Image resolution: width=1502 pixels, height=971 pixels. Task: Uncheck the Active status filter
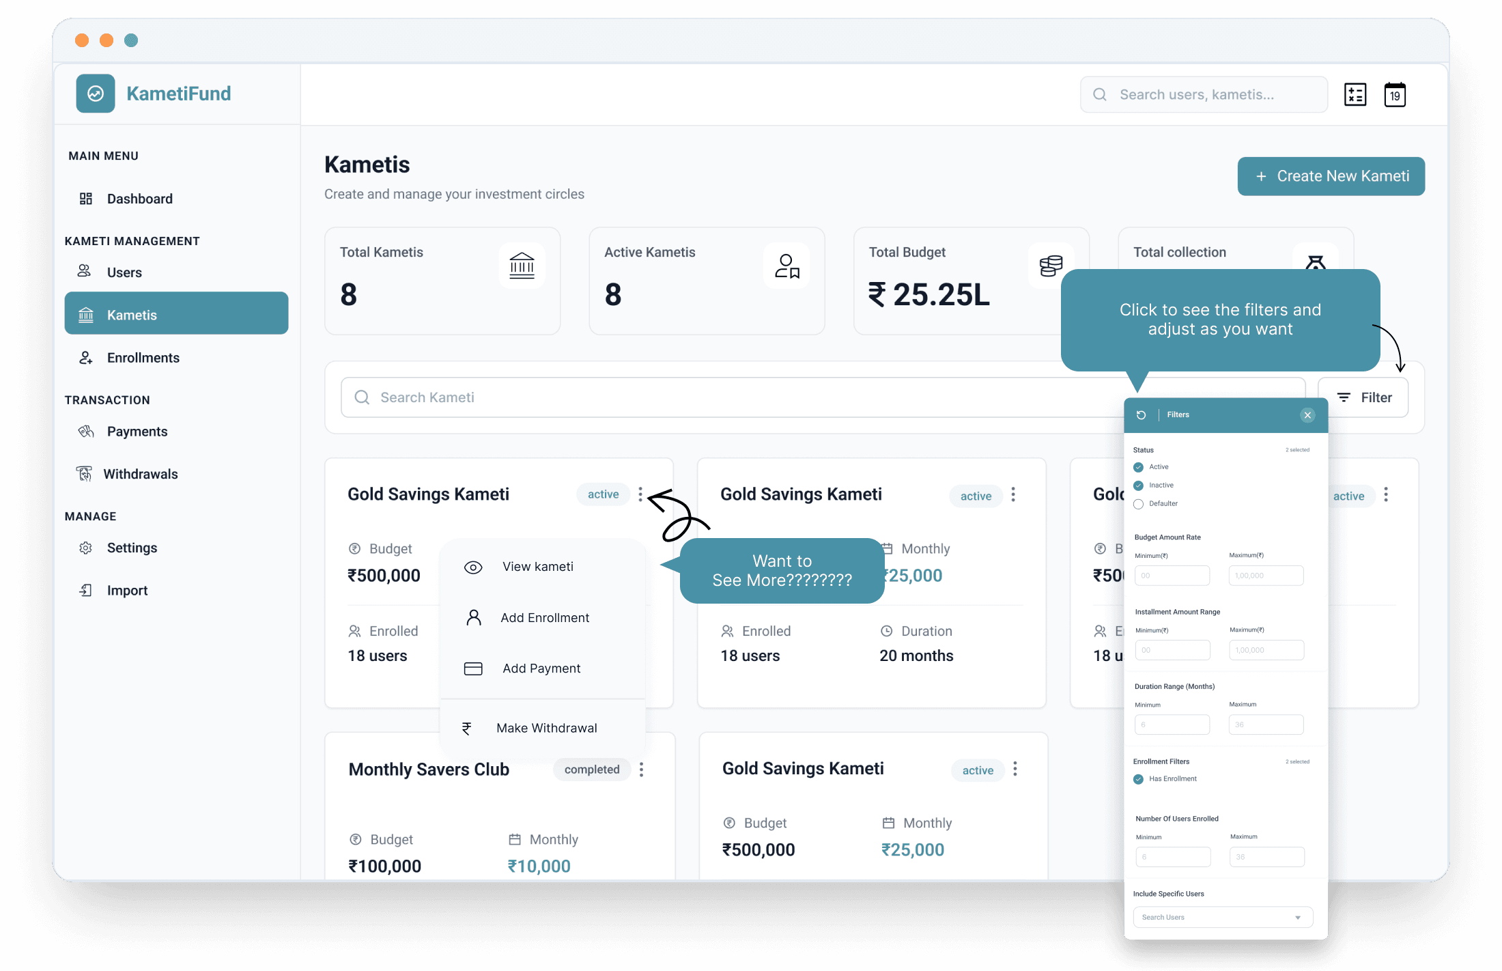tap(1138, 467)
